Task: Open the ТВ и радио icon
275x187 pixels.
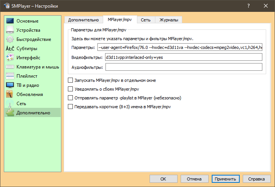Action: pyautogui.click(x=10, y=85)
